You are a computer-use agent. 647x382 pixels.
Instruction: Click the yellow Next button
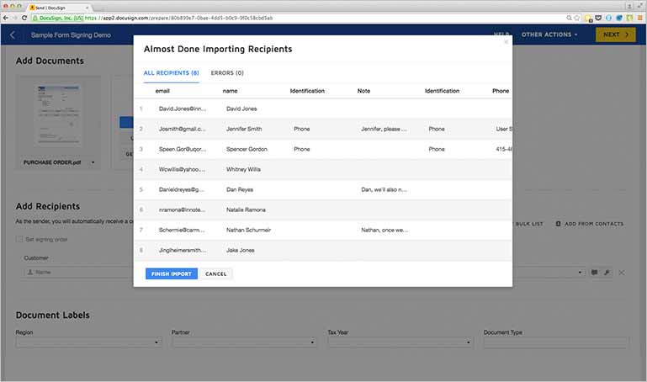tap(615, 34)
